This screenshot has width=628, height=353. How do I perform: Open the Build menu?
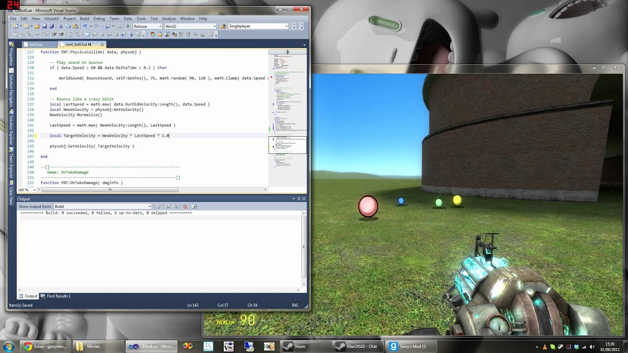coord(84,19)
